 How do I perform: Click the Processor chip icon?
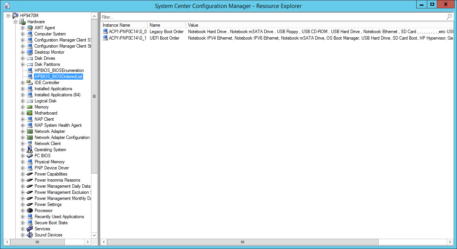[x=30, y=211]
